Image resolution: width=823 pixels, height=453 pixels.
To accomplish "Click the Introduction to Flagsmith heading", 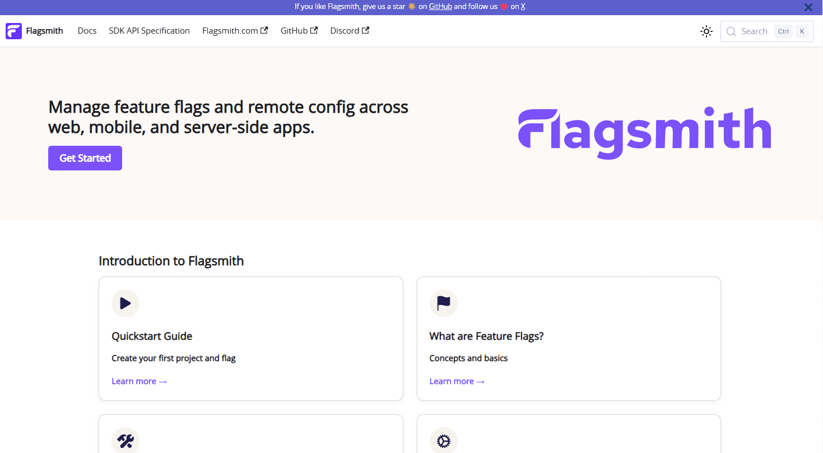I will (171, 261).
